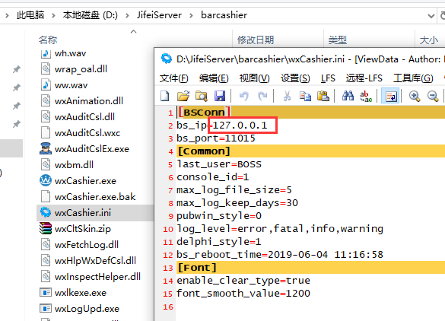Sort files by the 名称 column header
The width and height of the screenshot is (445, 321).
[x=48, y=40]
